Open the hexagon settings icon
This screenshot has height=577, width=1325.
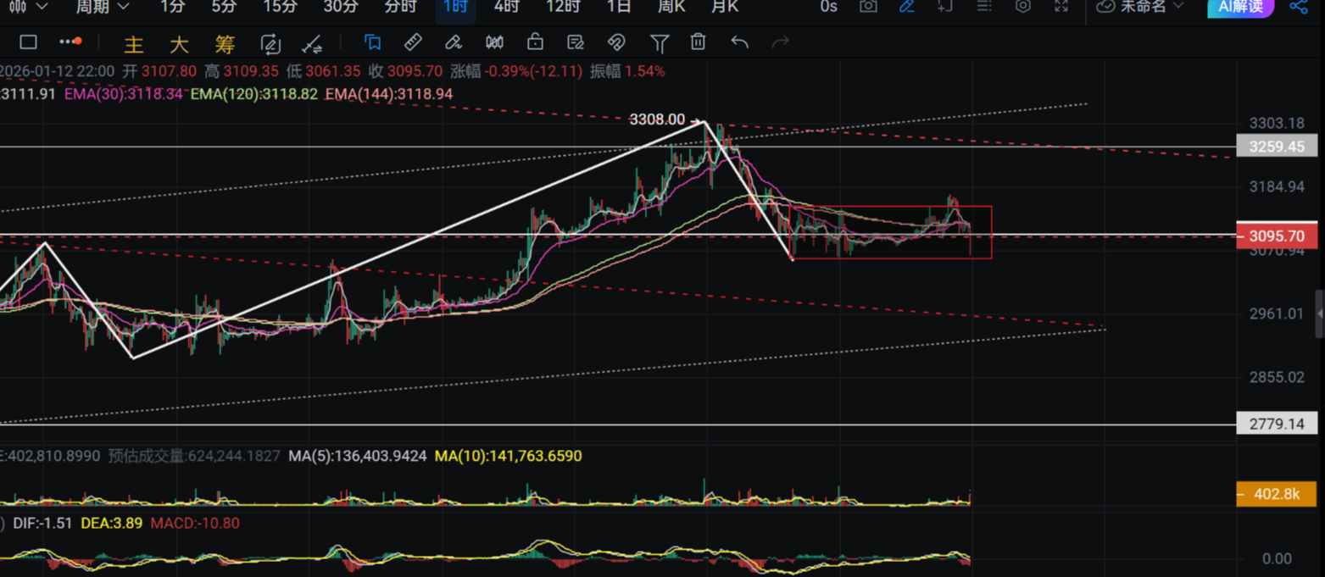pyautogui.click(x=1023, y=7)
